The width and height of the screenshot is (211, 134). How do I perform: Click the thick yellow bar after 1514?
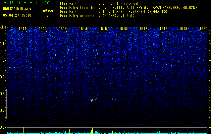click(92, 131)
